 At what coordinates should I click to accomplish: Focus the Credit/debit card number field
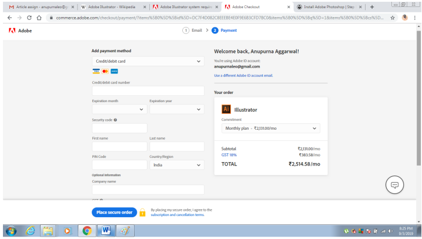[148, 91]
